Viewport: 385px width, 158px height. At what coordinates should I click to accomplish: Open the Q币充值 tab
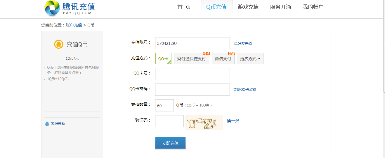[216, 7]
